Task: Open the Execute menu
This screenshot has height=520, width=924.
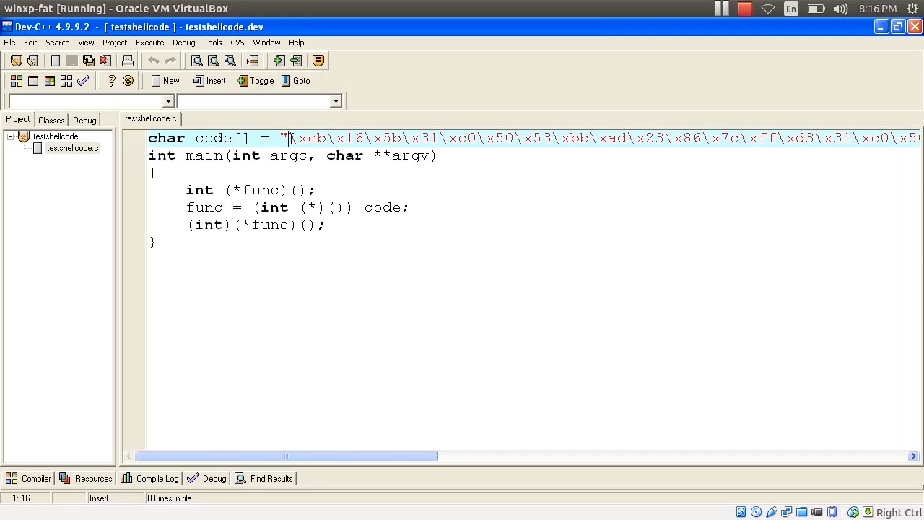Action: coord(149,43)
